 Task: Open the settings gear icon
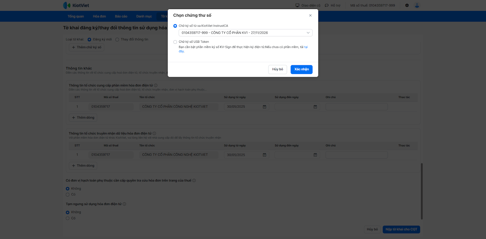click(x=407, y=5)
